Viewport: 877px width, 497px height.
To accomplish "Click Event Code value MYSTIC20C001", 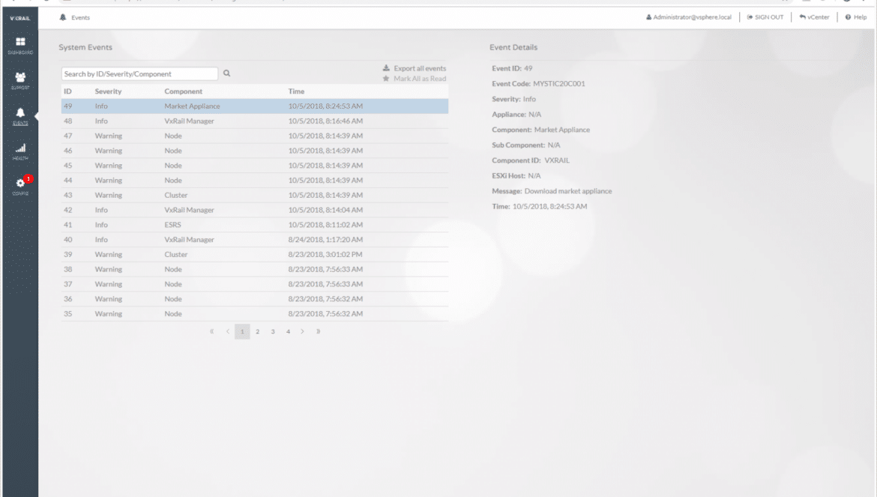I will click(x=558, y=84).
